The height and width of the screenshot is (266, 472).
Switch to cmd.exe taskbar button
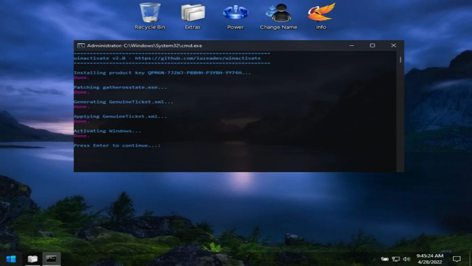pyautogui.click(x=51, y=259)
